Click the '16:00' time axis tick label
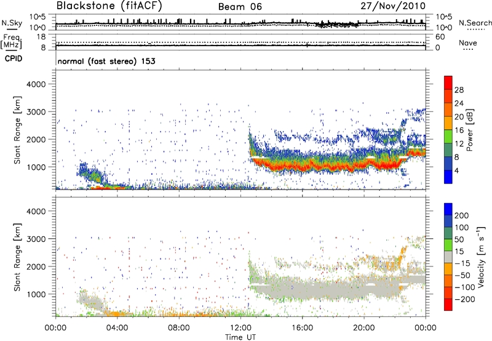The height and width of the screenshot is (341, 492). tap(302, 328)
